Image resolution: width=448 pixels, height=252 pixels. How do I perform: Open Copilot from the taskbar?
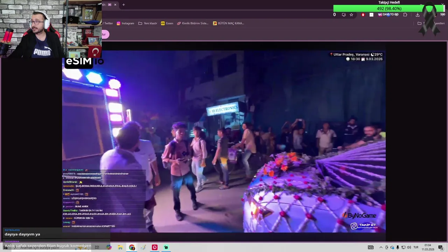(x=109, y=247)
